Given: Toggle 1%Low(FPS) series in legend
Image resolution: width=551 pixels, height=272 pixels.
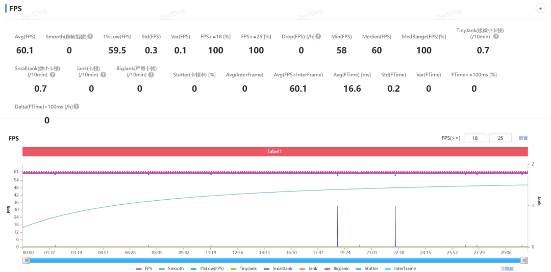Looking at the screenshot, I should click(x=206, y=268).
